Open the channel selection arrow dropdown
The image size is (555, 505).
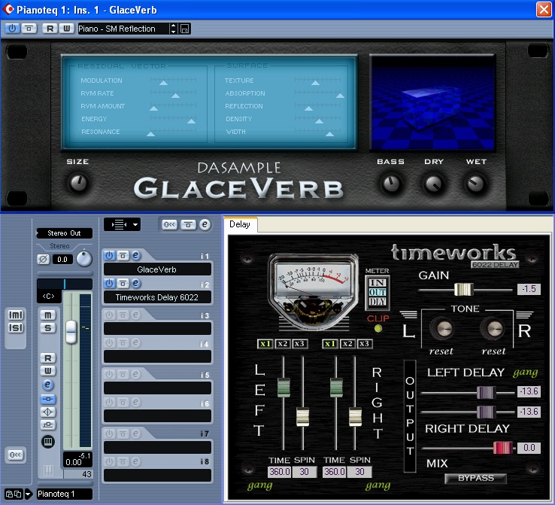coord(28,494)
